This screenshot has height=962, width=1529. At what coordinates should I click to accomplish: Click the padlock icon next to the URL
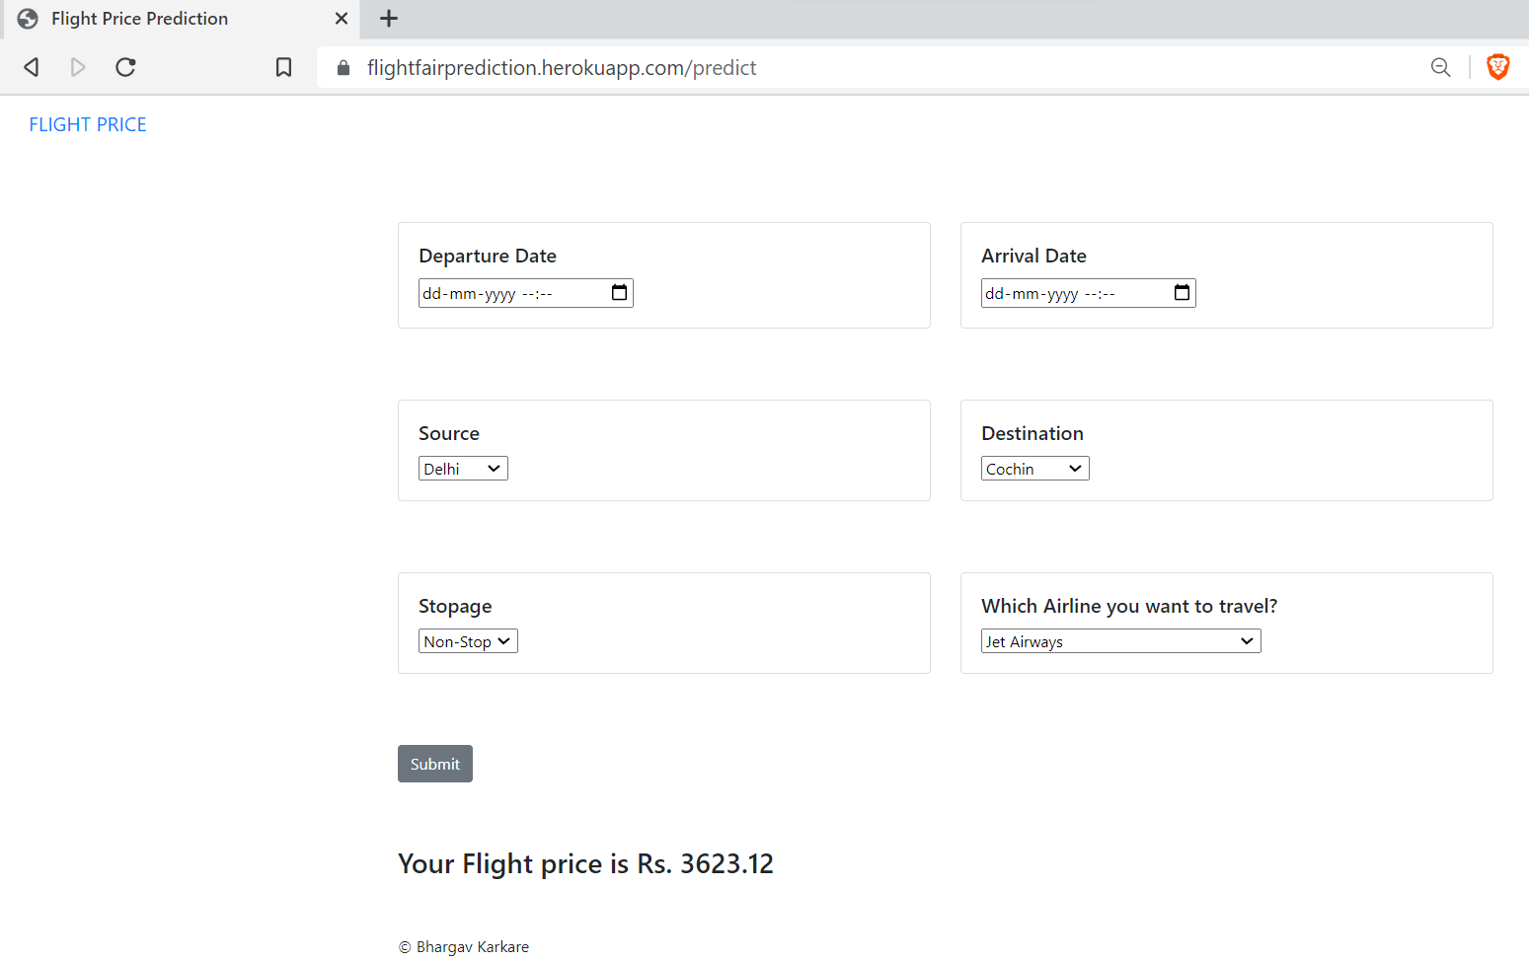(343, 67)
